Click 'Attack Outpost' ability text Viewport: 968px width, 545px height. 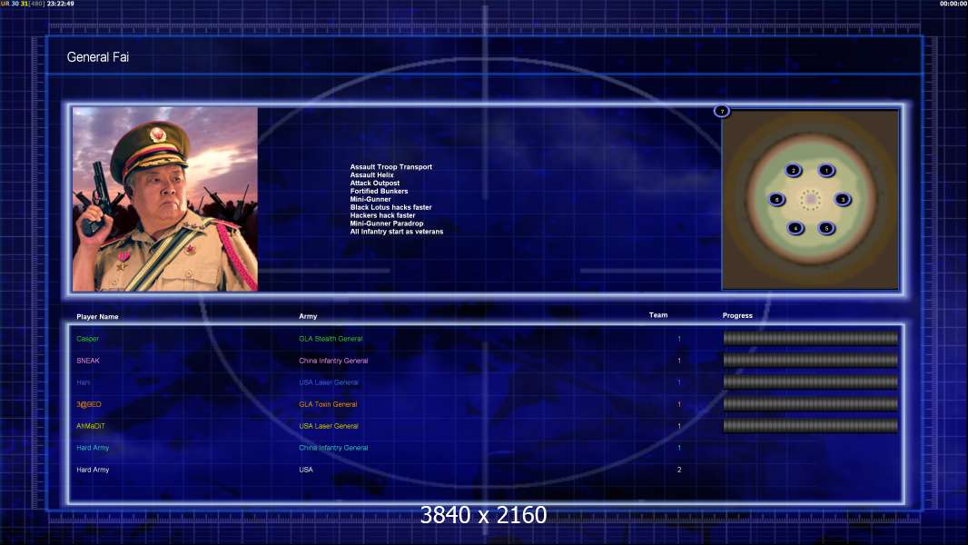375,183
